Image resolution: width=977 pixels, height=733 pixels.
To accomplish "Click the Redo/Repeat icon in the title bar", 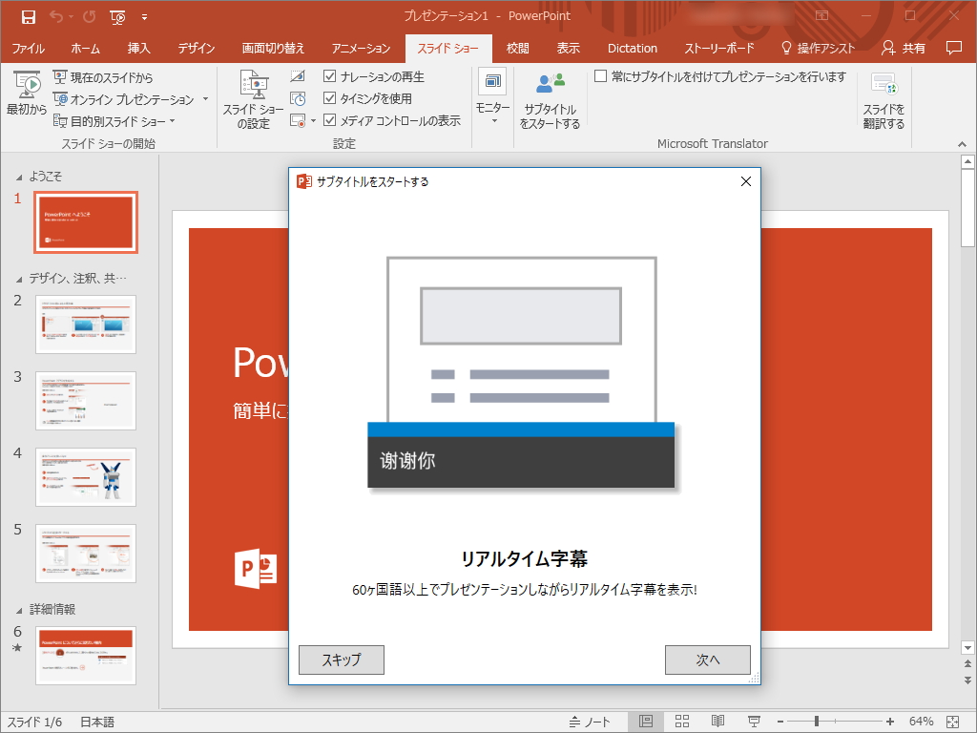I will [89, 17].
